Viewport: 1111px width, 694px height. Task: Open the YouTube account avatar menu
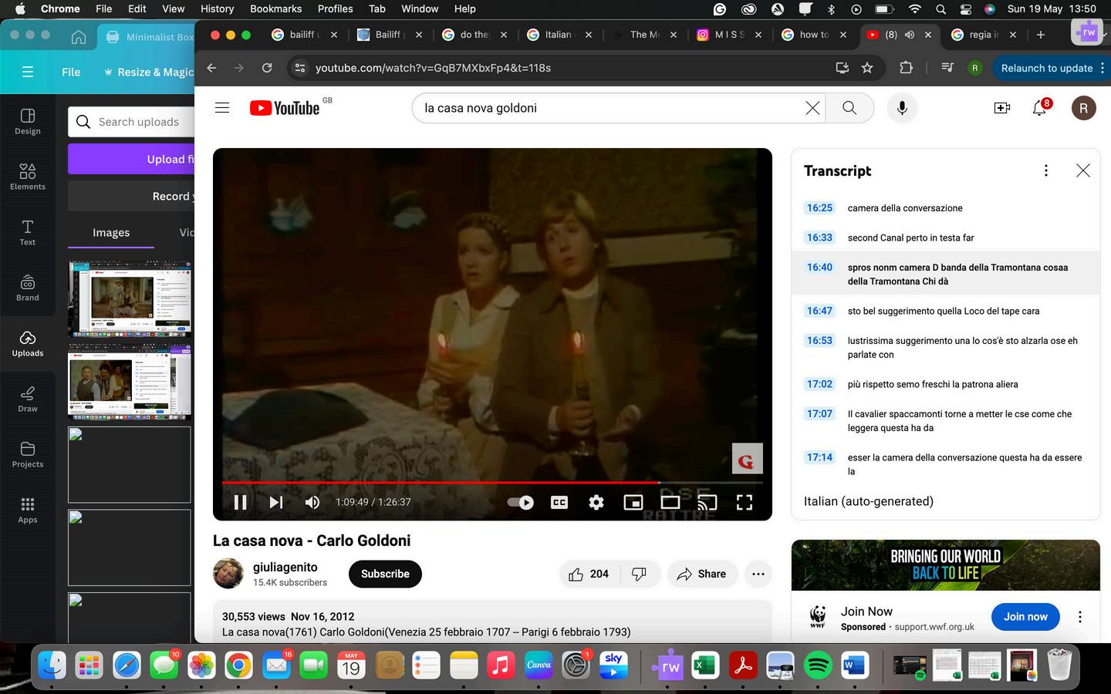(x=1084, y=108)
